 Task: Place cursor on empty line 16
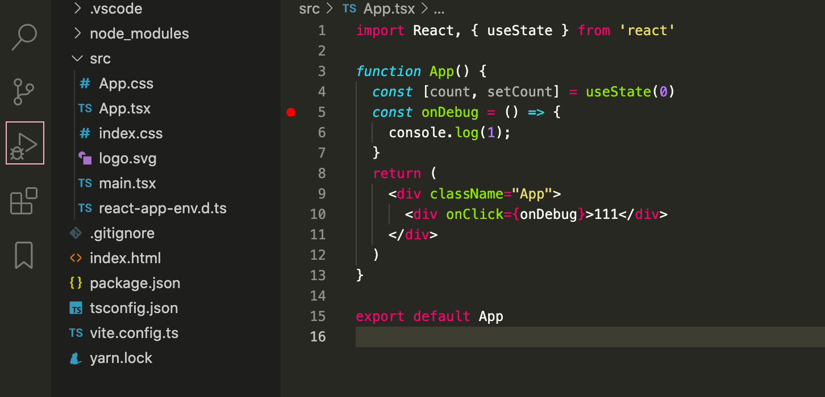tap(590, 336)
